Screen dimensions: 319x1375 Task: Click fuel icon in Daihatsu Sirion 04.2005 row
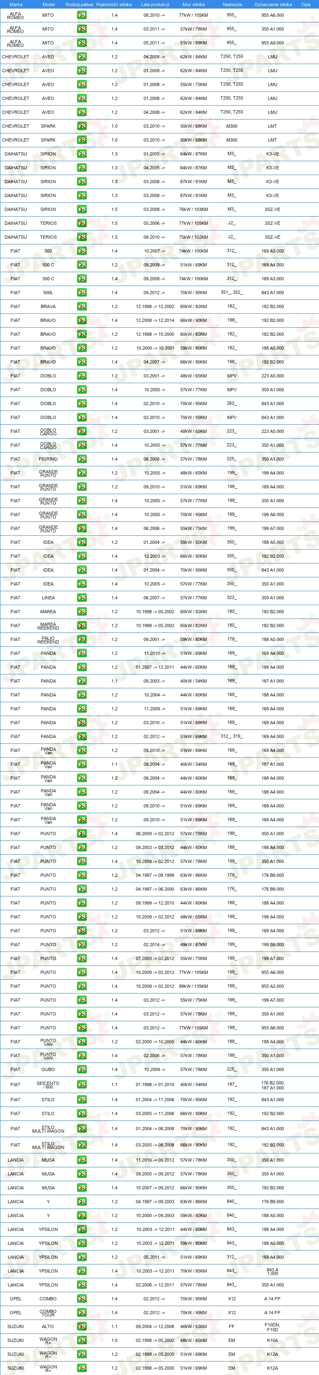coord(82,168)
